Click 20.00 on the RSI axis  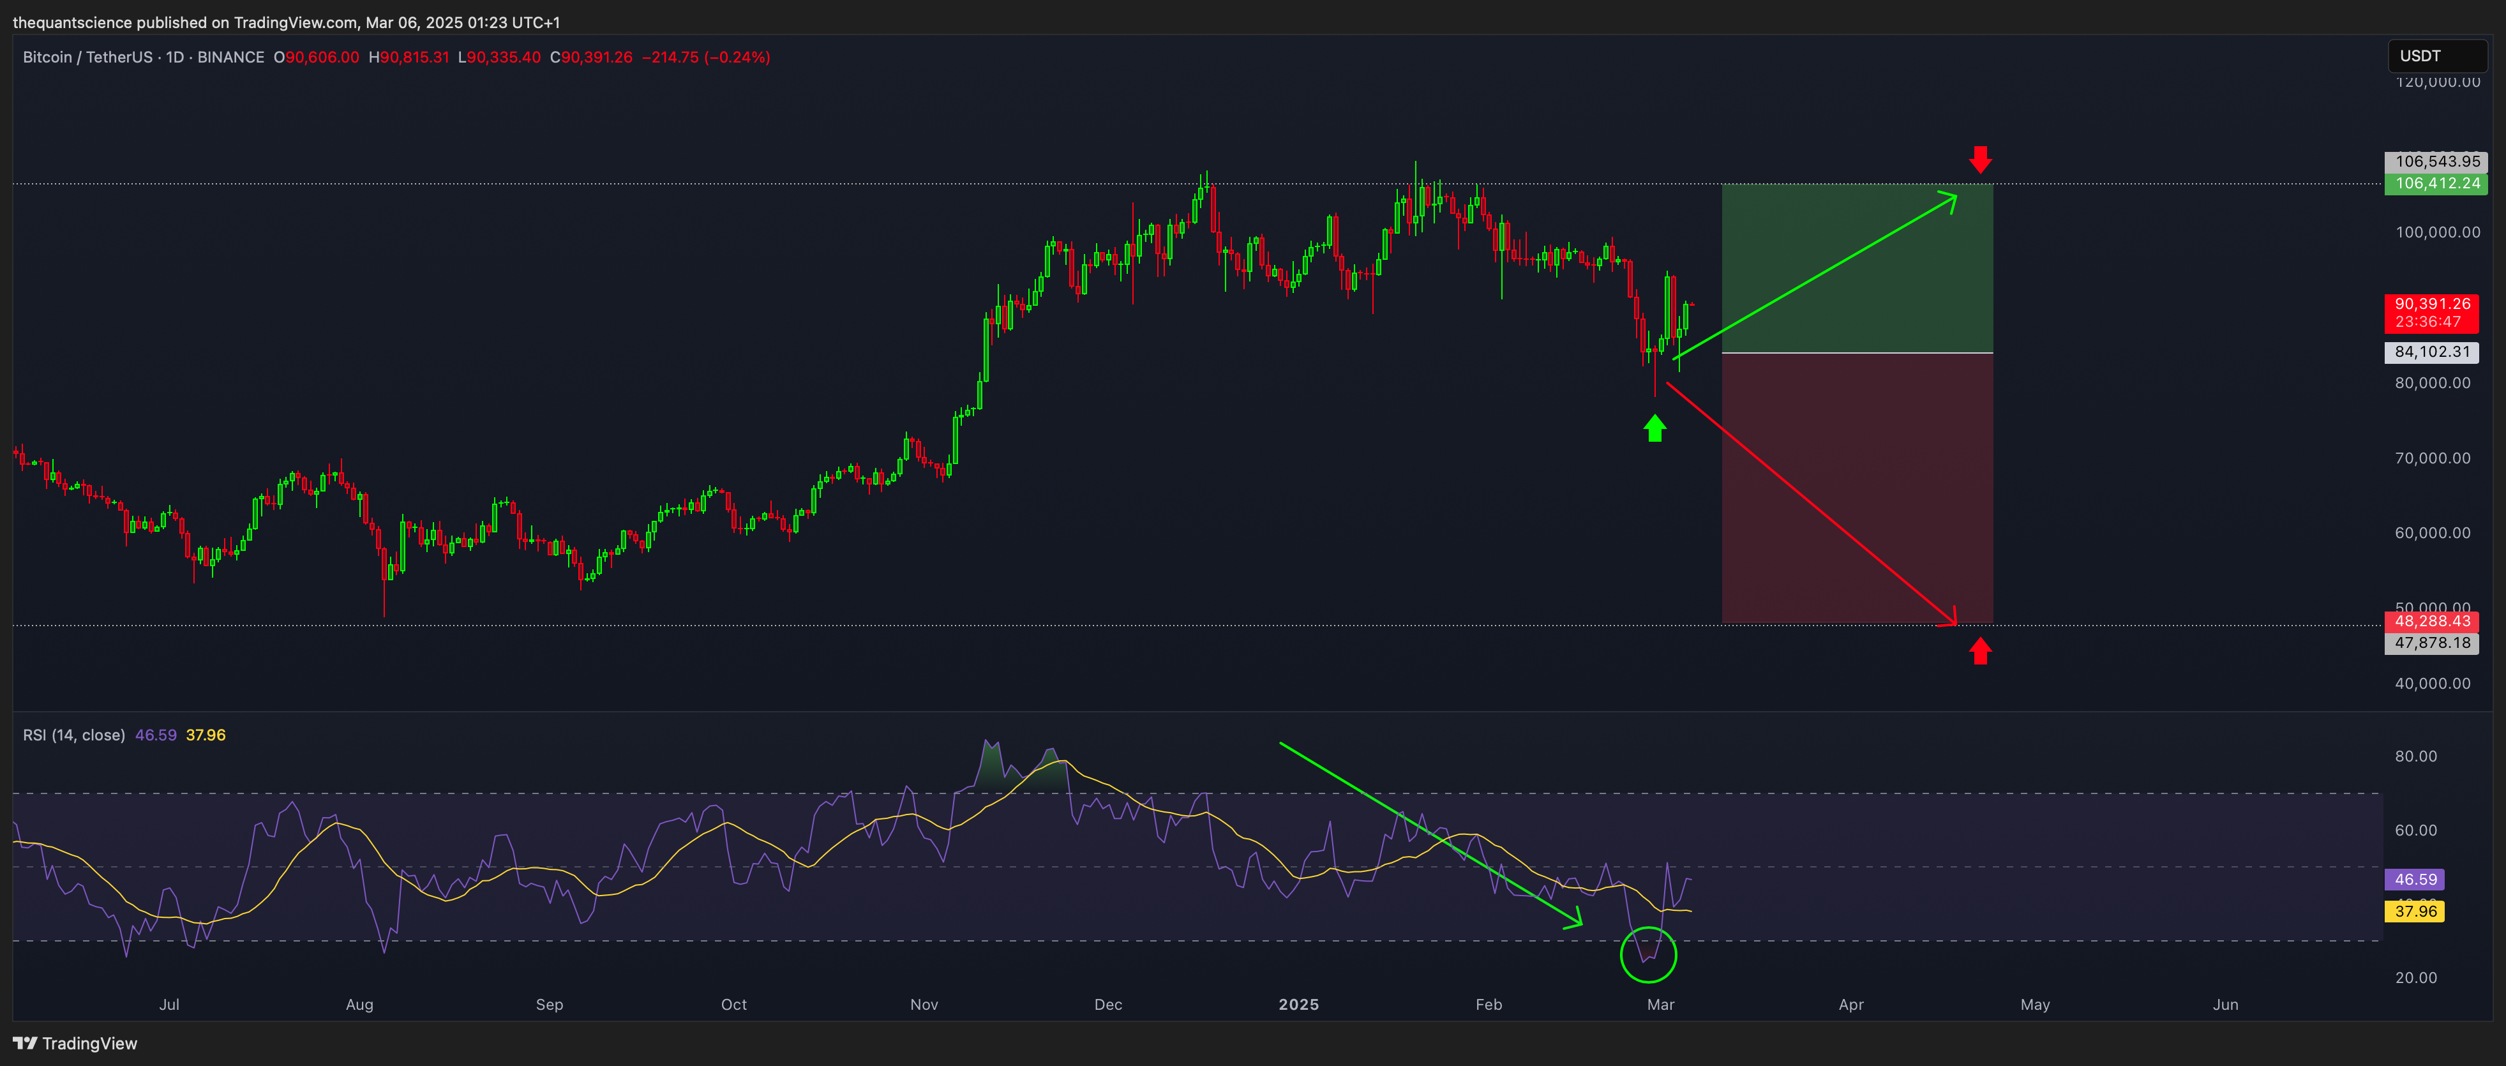coord(2415,979)
